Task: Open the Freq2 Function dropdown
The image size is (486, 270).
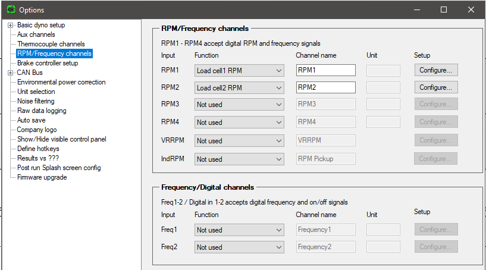Action: (x=239, y=247)
